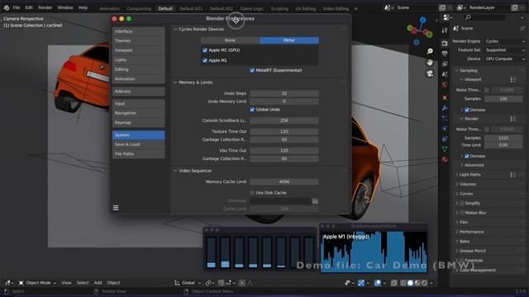This screenshot has width=529, height=297.
Task: Open the Global transform orientation dropdown
Action: [187, 283]
